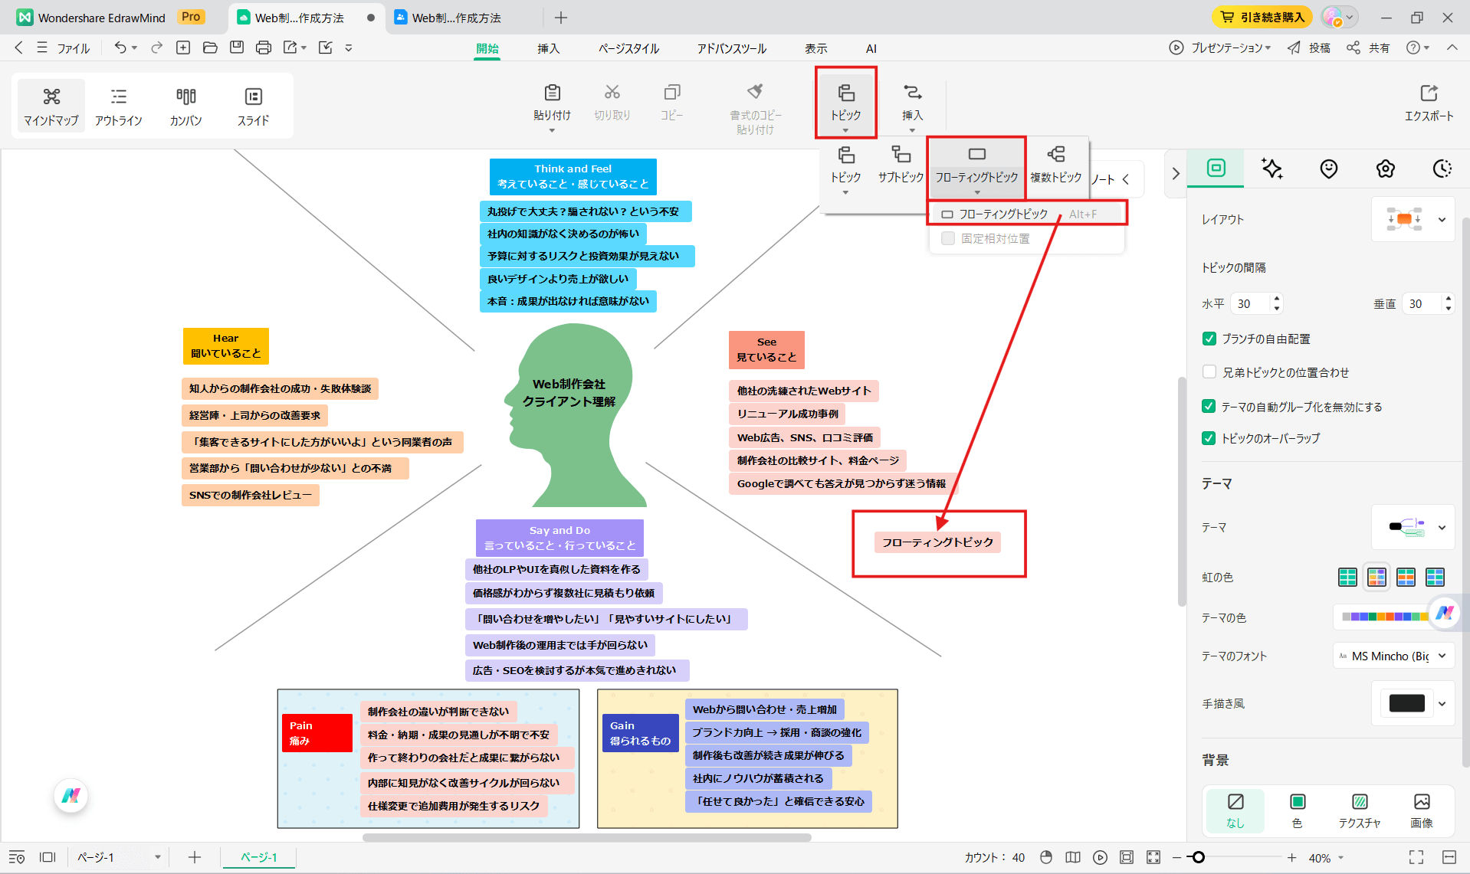Check the 固定相対位置 option
The height and width of the screenshot is (874, 1470).
[x=947, y=238]
